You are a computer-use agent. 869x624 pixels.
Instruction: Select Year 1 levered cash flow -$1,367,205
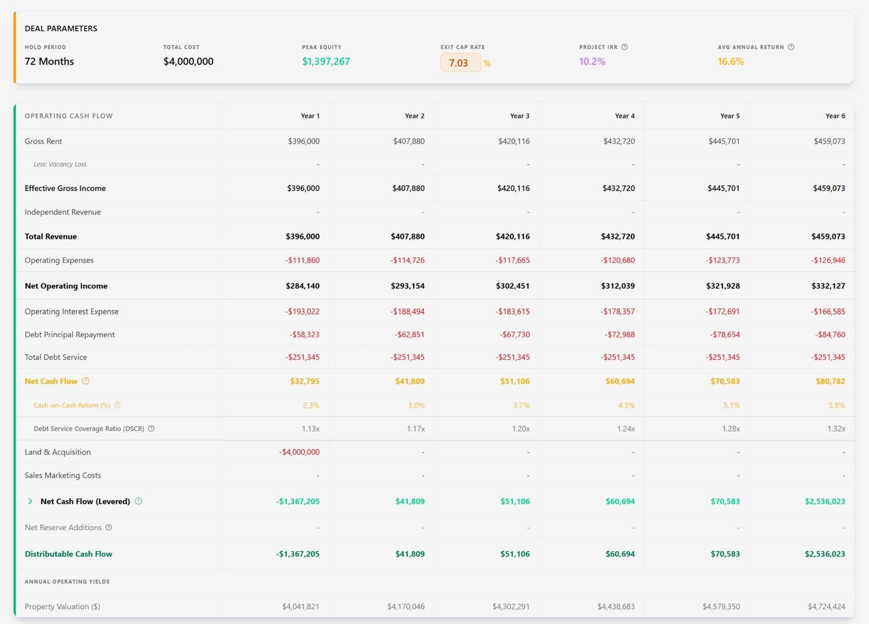(298, 501)
